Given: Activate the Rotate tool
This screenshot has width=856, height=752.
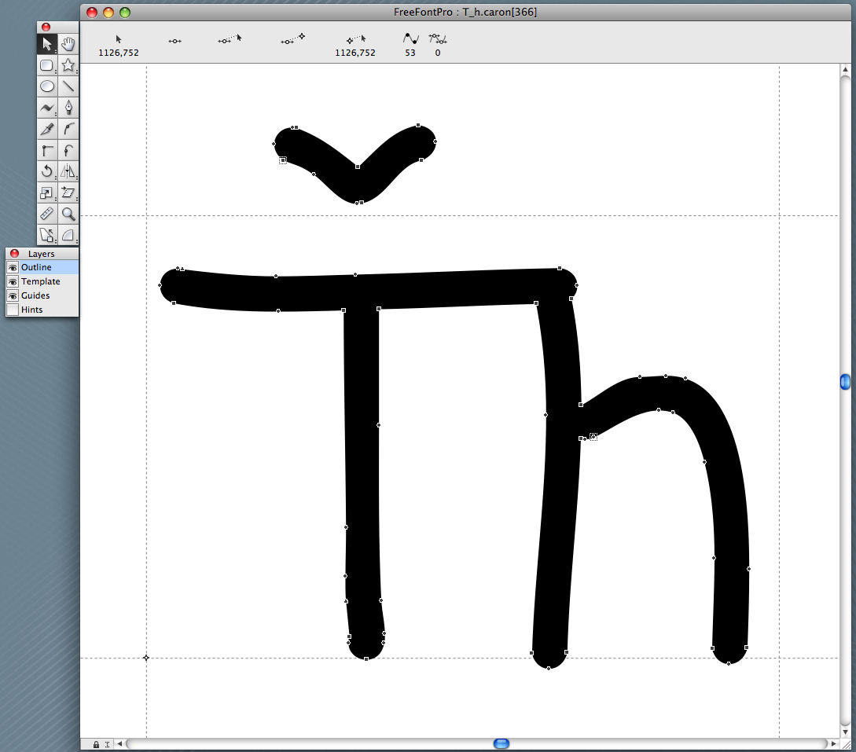Looking at the screenshot, I should point(47,171).
